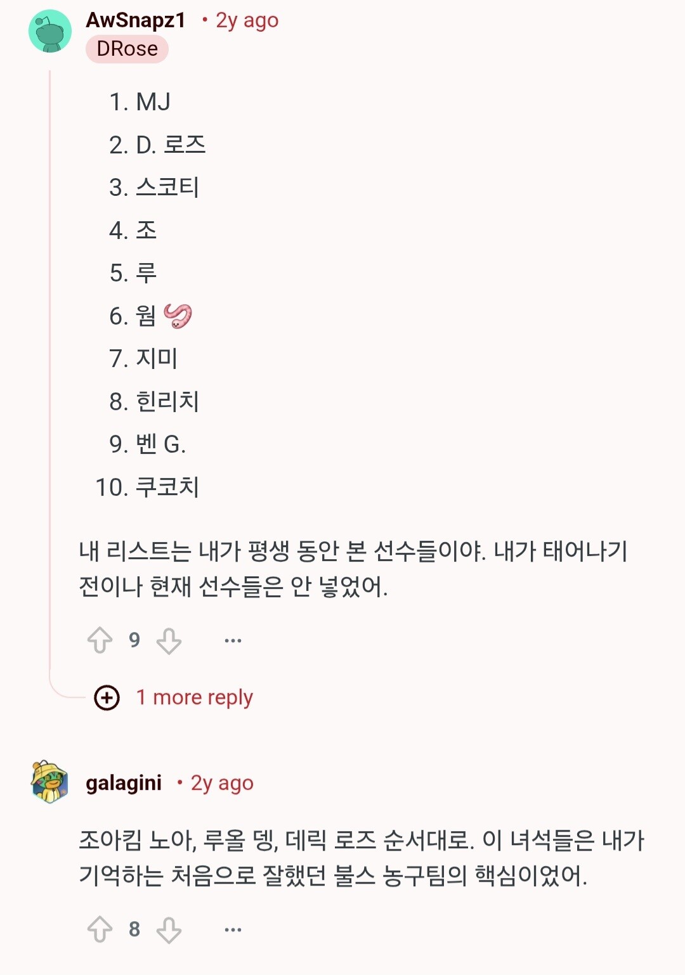
Task: Open AwSnapz1's user profile name
Action: point(136,20)
